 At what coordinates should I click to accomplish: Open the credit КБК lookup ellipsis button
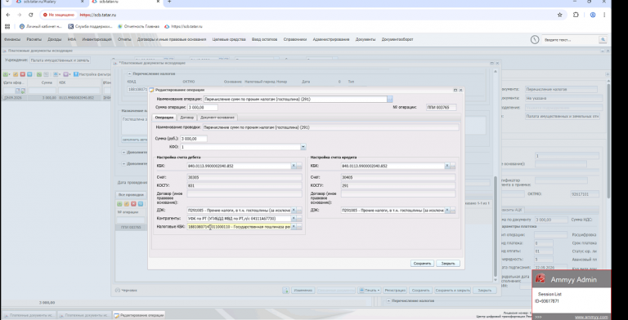tap(453, 166)
